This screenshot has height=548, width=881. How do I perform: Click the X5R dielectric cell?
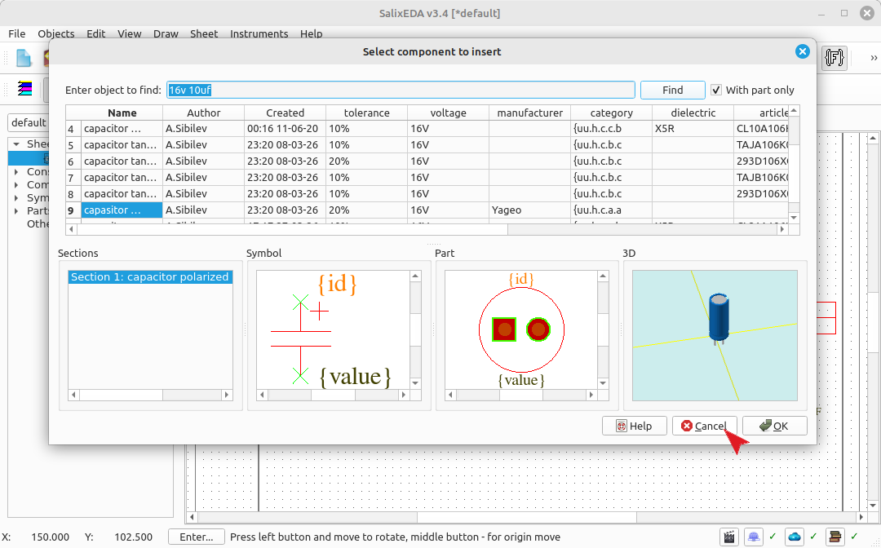[693, 129]
